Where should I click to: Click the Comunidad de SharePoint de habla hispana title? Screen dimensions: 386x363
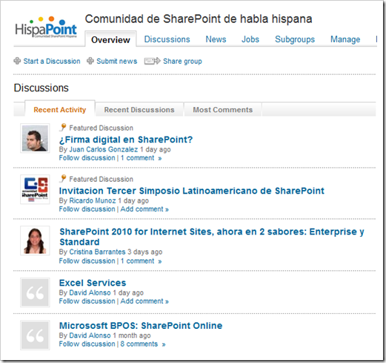[x=199, y=19]
